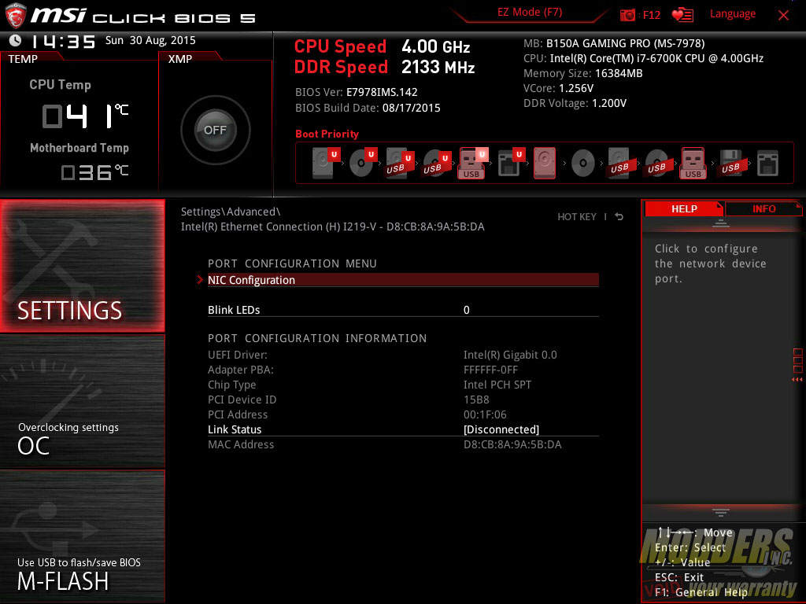Click the BIOS Ver E7978IMS.142 text
This screenshot has width=806, height=604.
[x=357, y=93]
